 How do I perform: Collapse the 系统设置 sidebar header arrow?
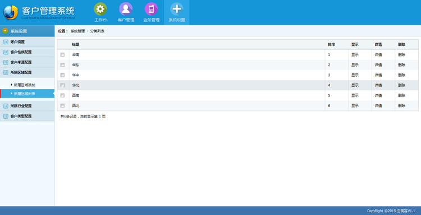tap(5, 31)
